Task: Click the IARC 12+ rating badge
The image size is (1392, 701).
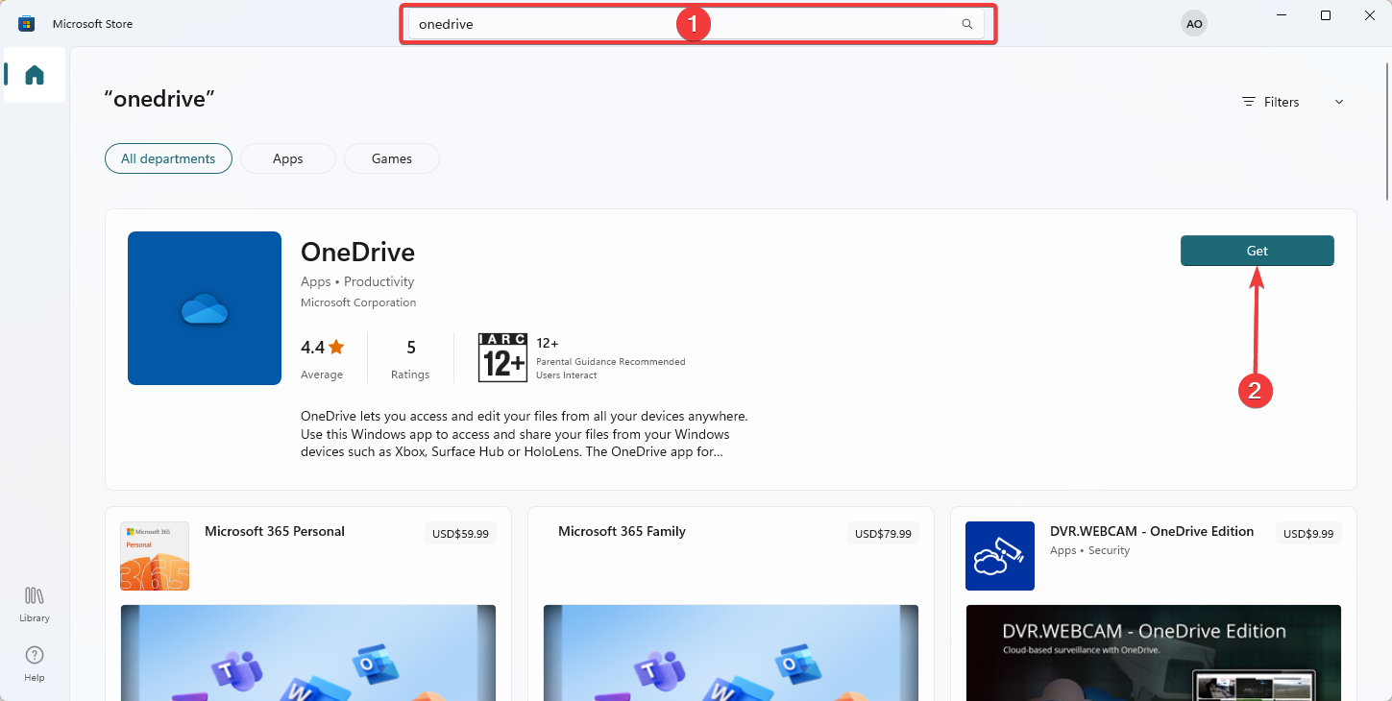Action: click(x=502, y=358)
